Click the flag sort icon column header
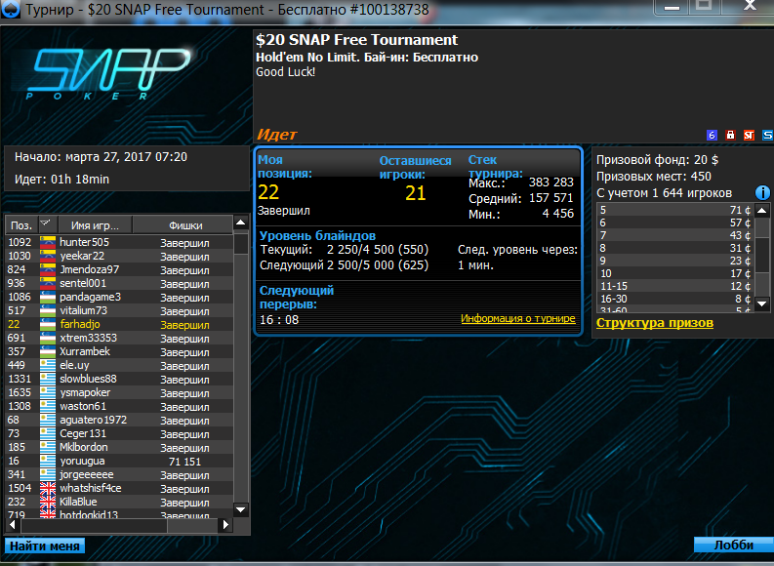 pyautogui.click(x=48, y=224)
